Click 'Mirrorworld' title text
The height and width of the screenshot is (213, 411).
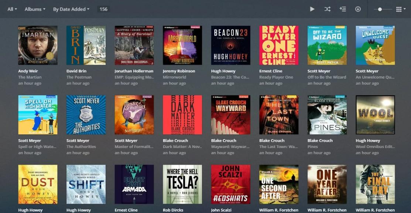pyautogui.click(x=174, y=77)
